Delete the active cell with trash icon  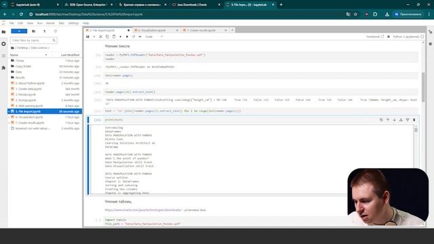[x=414, y=120]
